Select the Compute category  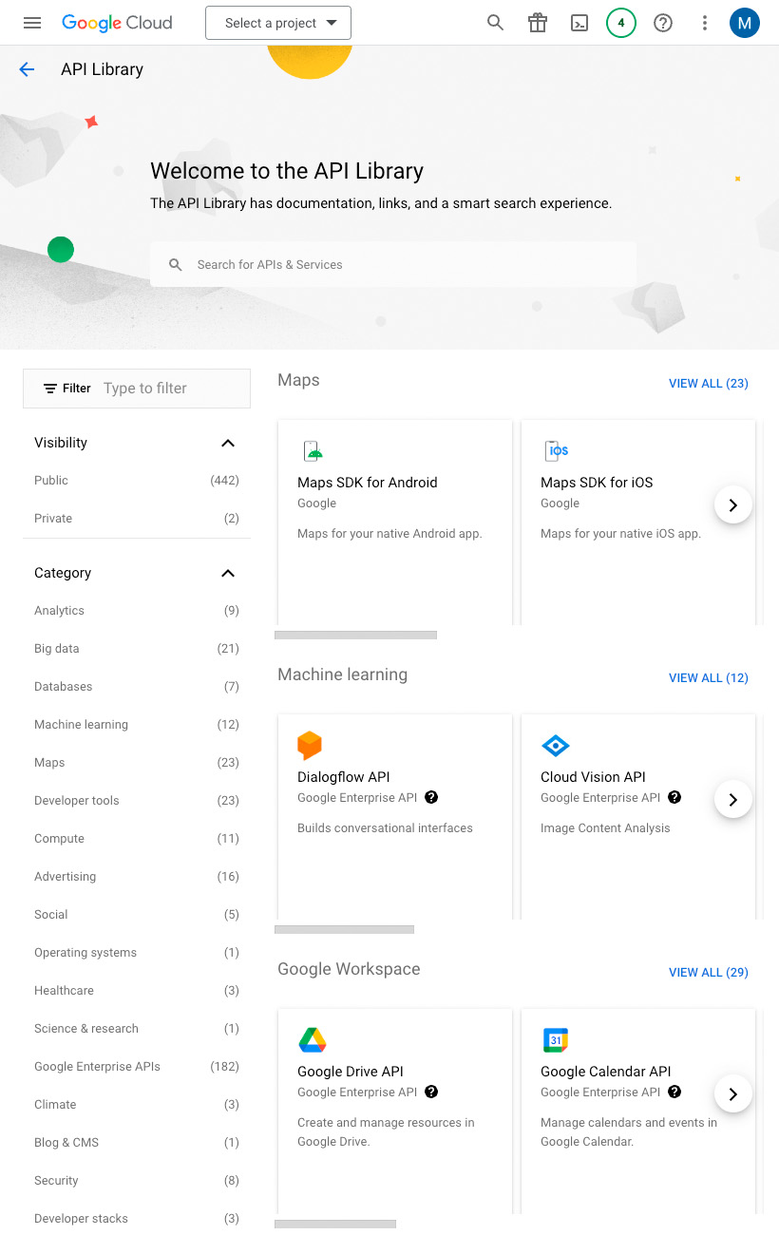pyautogui.click(x=137, y=839)
